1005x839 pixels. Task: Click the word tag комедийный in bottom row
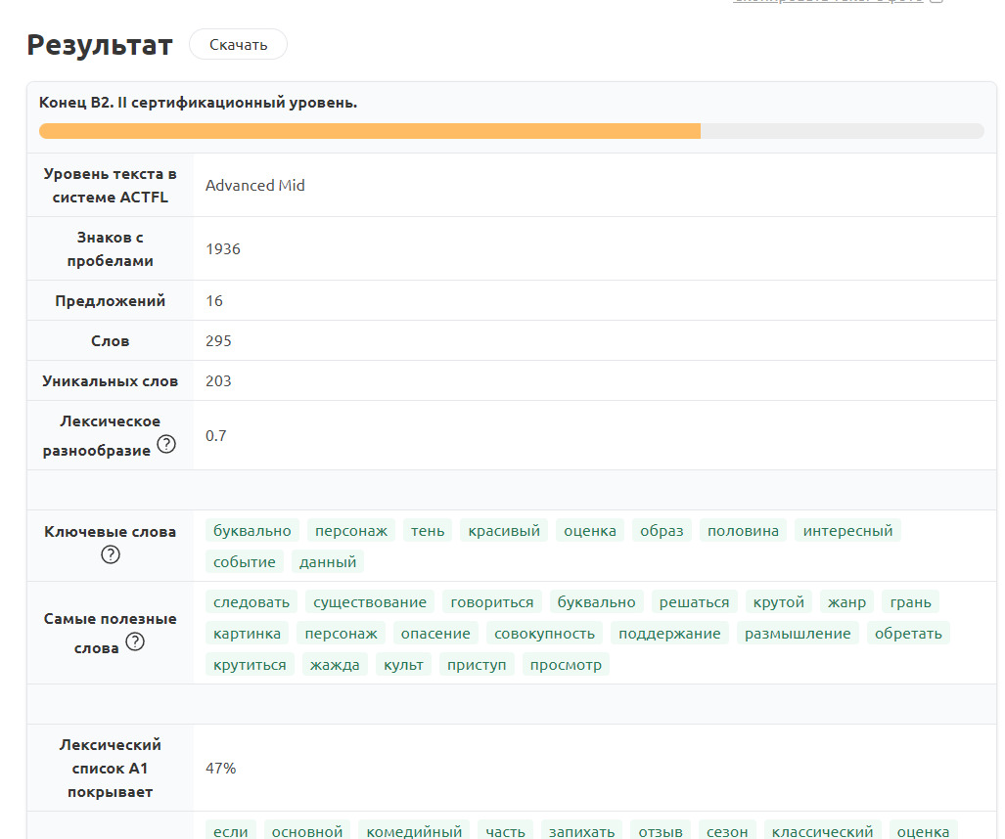click(414, 831)
